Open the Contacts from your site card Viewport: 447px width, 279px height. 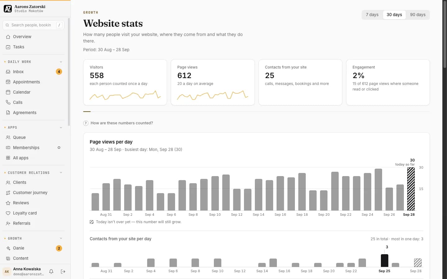click(x=300, y=82)
